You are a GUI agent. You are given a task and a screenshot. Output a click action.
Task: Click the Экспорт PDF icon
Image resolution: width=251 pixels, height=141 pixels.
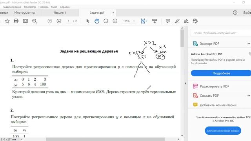point(195,43)
